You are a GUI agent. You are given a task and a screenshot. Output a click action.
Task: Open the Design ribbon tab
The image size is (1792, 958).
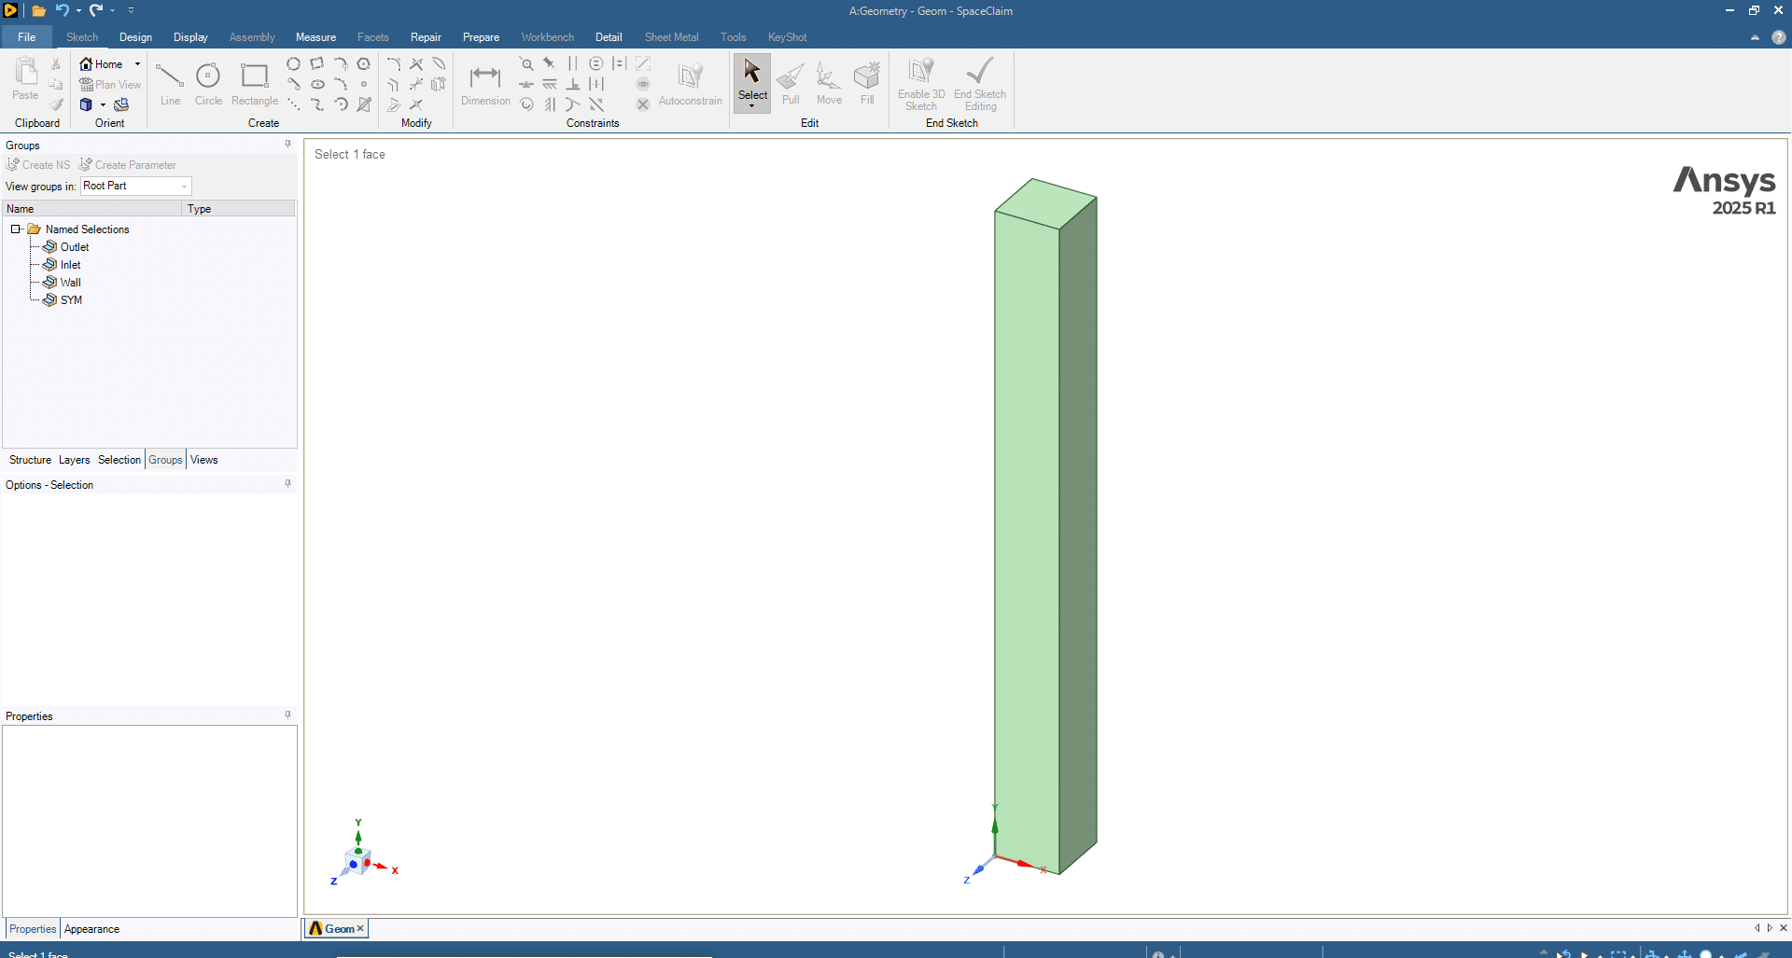pos(135,37)
